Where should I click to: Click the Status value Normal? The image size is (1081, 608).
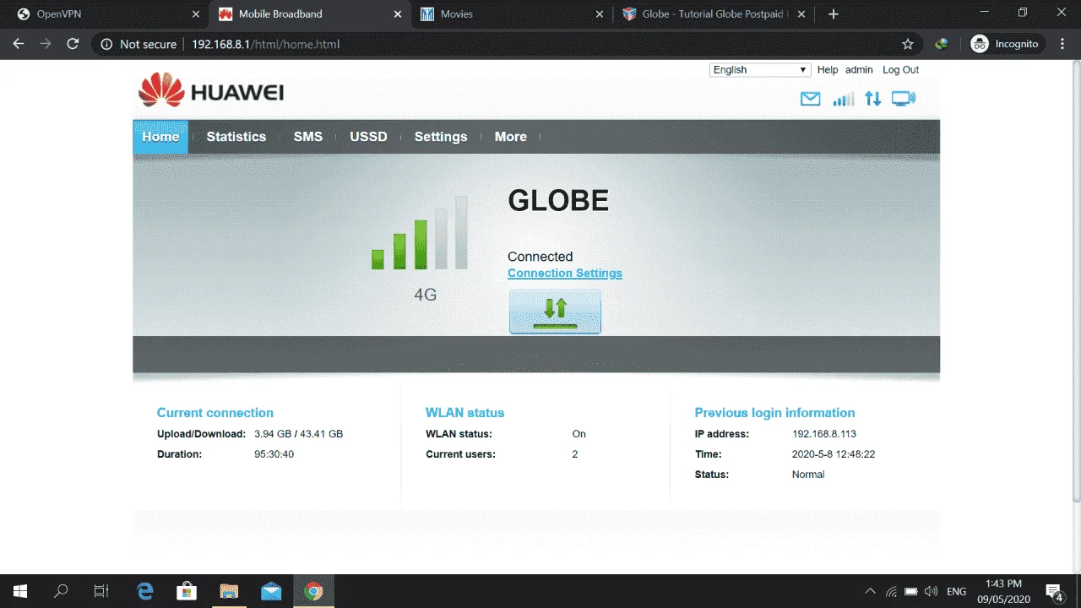tap(808, 475)
